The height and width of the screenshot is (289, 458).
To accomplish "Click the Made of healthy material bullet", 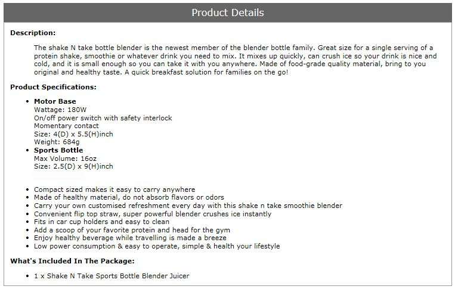I will tap(129, 197).
